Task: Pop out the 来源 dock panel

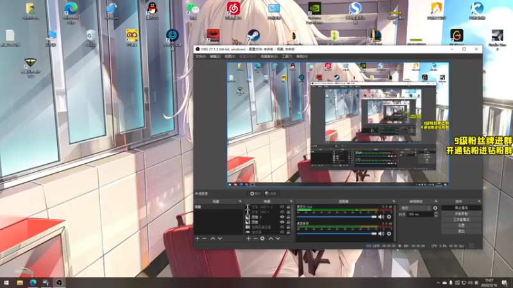Action: click(x=291, y=202)
